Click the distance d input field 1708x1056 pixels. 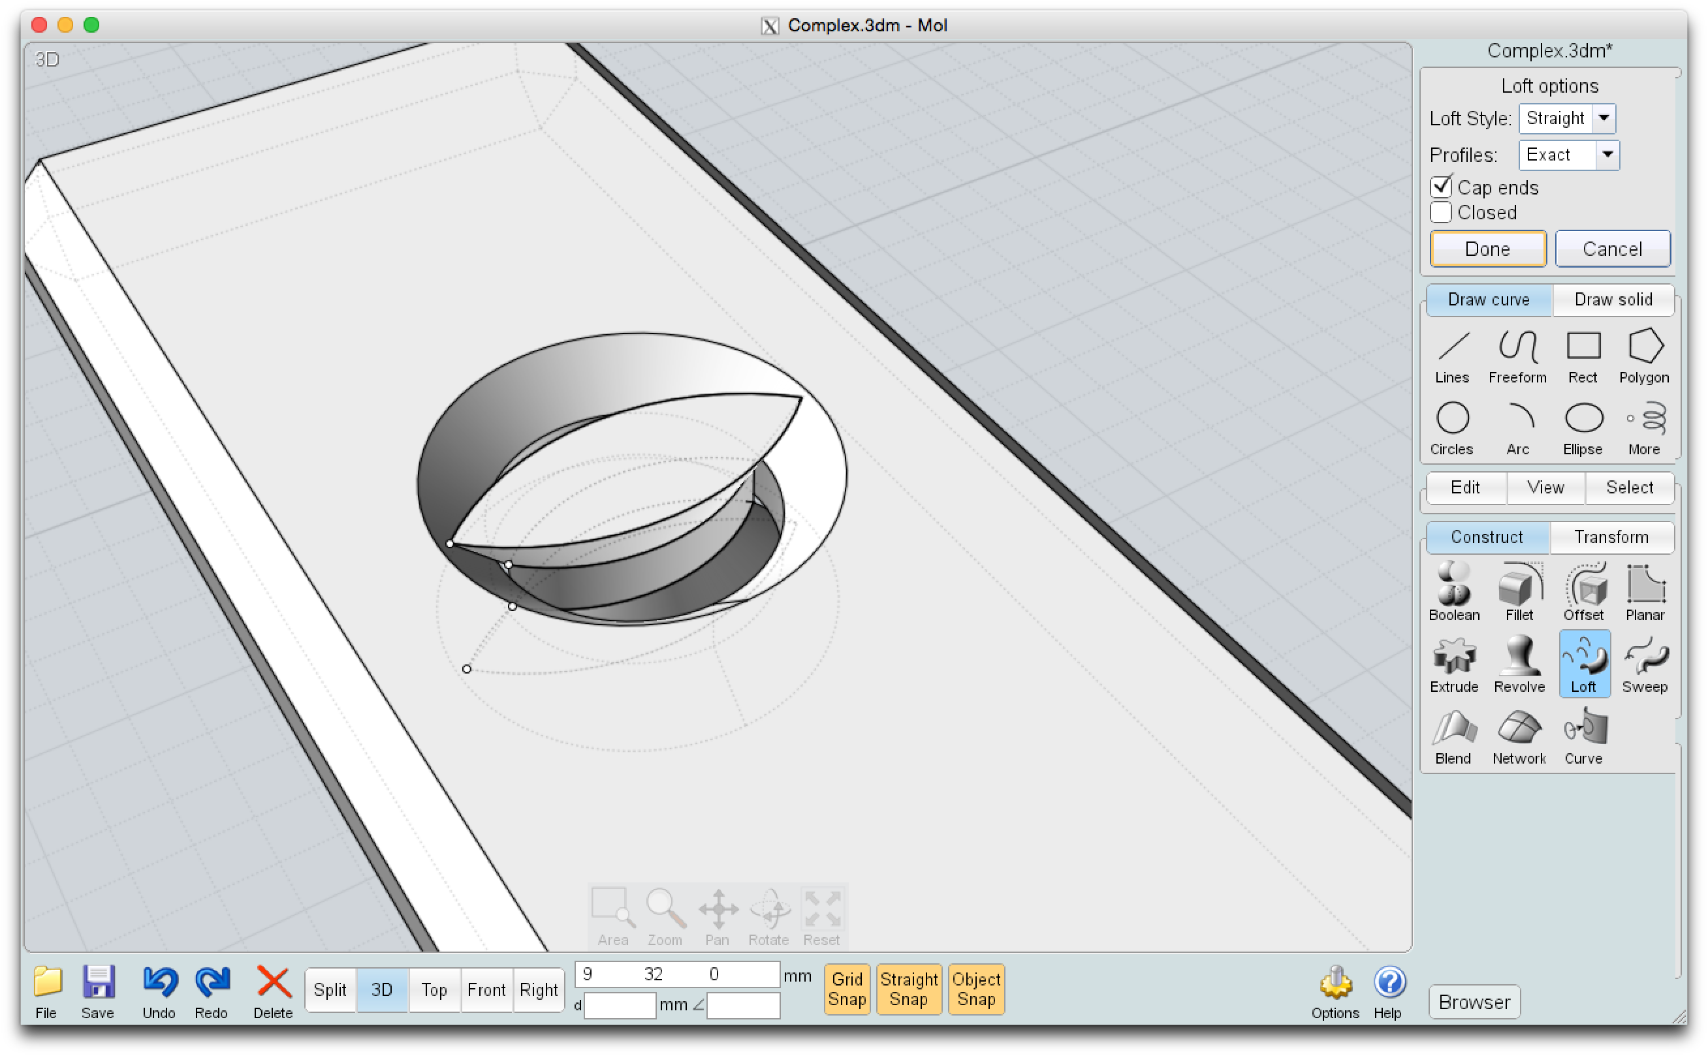coord(620,1005)
